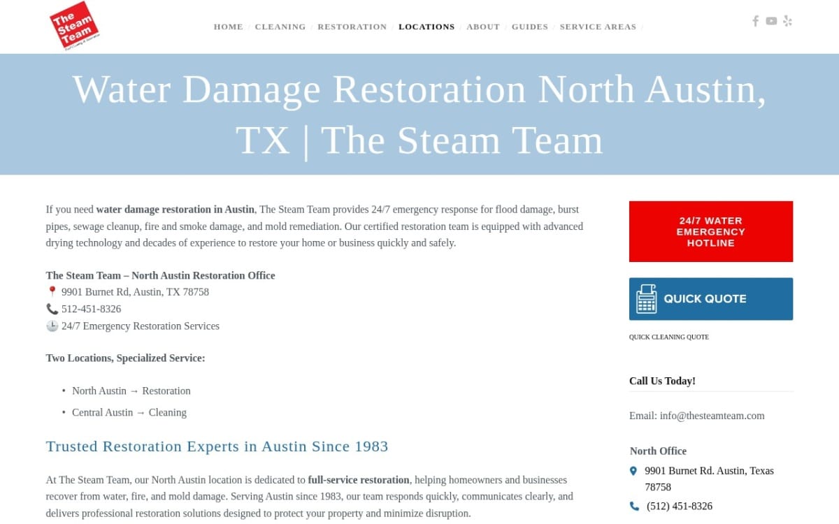Click the phone icon beside (512) 451-8326
The width and height of the screenshot is (839, 524).
(634, 507)
